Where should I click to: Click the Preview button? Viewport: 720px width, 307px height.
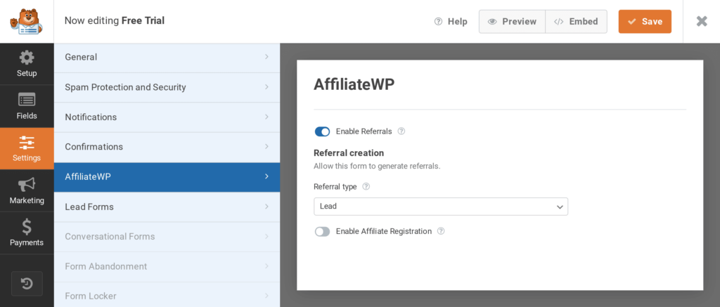point(512,22)
